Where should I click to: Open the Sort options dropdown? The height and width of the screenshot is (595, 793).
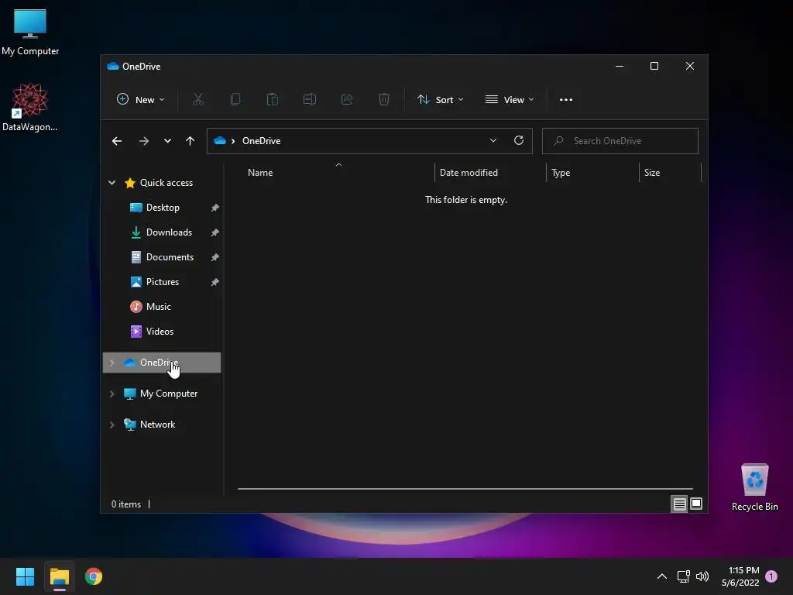click(x=440, y=100)
